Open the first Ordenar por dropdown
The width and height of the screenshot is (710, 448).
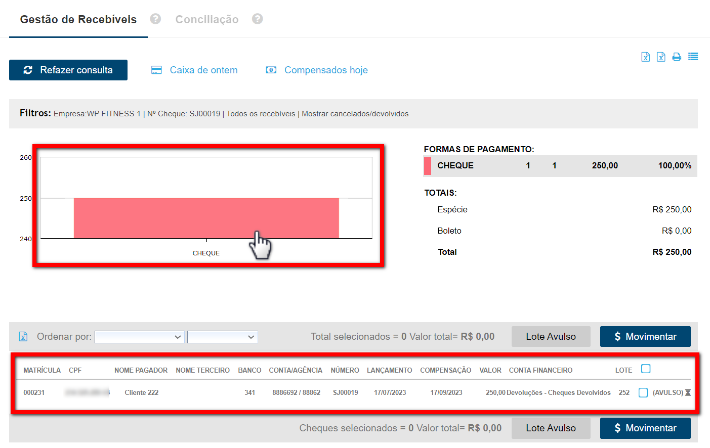pos(139,337)
